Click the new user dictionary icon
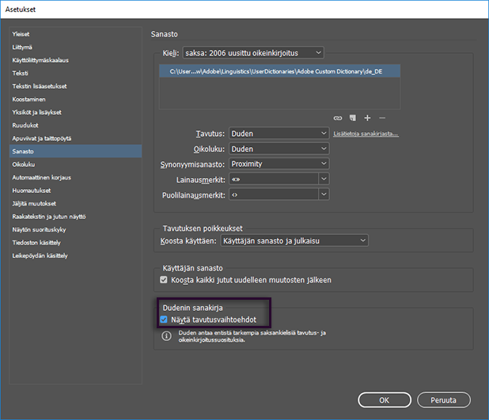Screen dimensions: 489x420 (x=353, y=118)
